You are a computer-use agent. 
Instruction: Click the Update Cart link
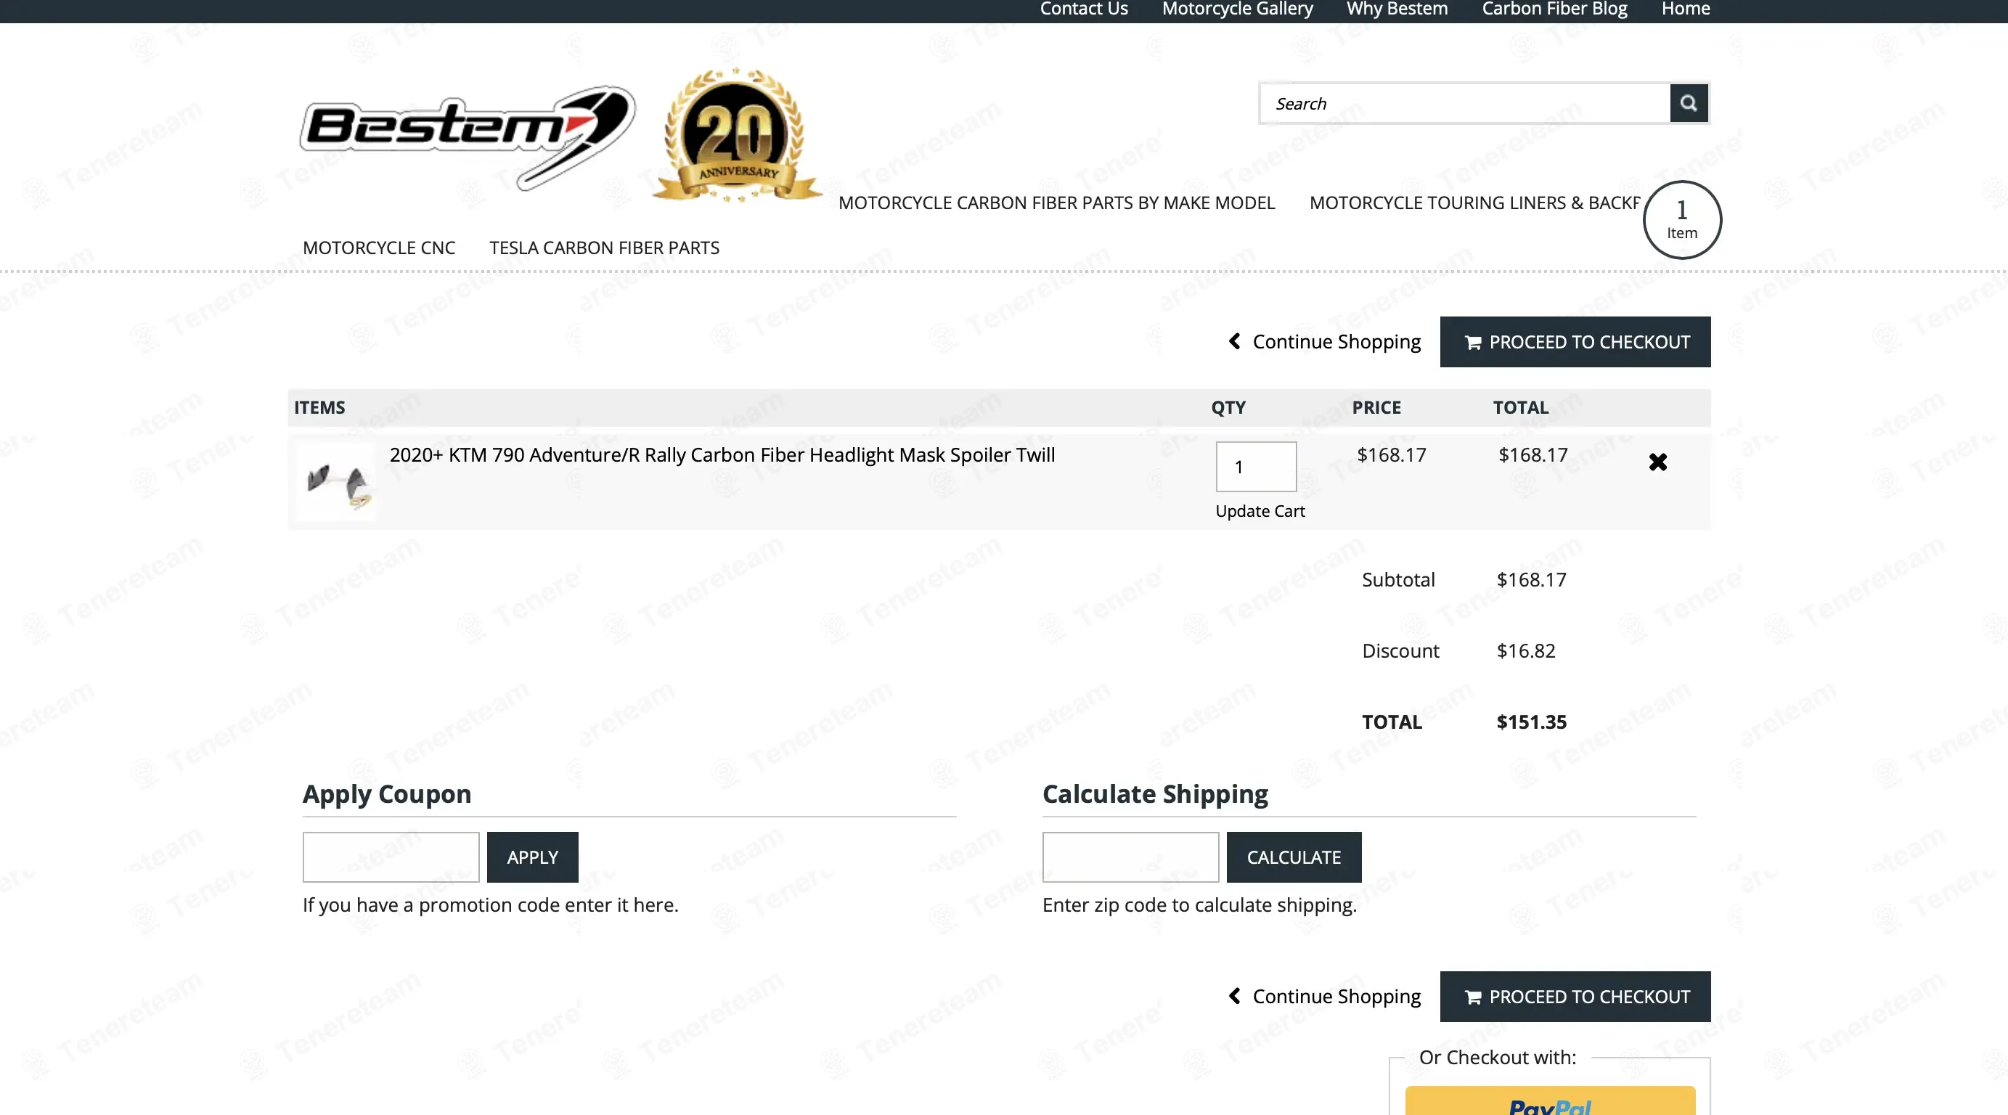pyautogui.click(x=1260, y=512)
